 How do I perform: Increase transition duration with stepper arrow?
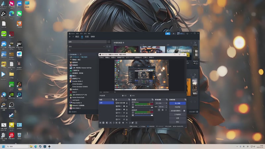point(166,106)
